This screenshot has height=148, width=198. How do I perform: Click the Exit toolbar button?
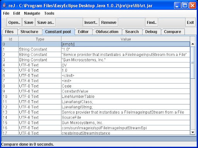pyautogui.click(x=190, y=22)
